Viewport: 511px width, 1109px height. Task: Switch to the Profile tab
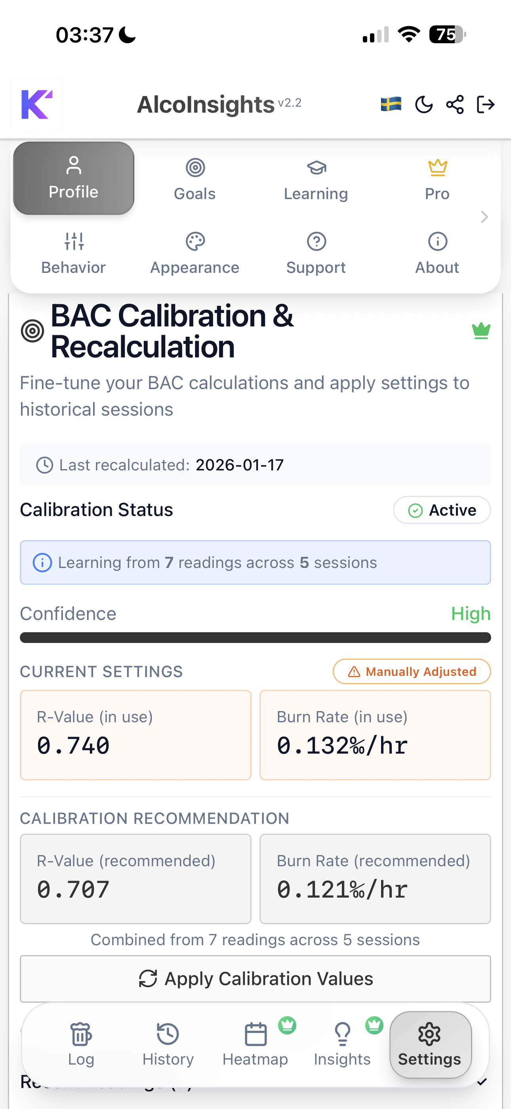[74, 178]
